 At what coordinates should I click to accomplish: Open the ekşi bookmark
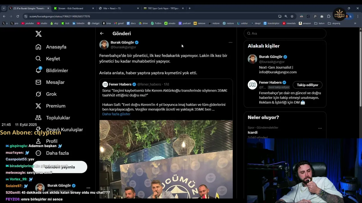[54, 23]
